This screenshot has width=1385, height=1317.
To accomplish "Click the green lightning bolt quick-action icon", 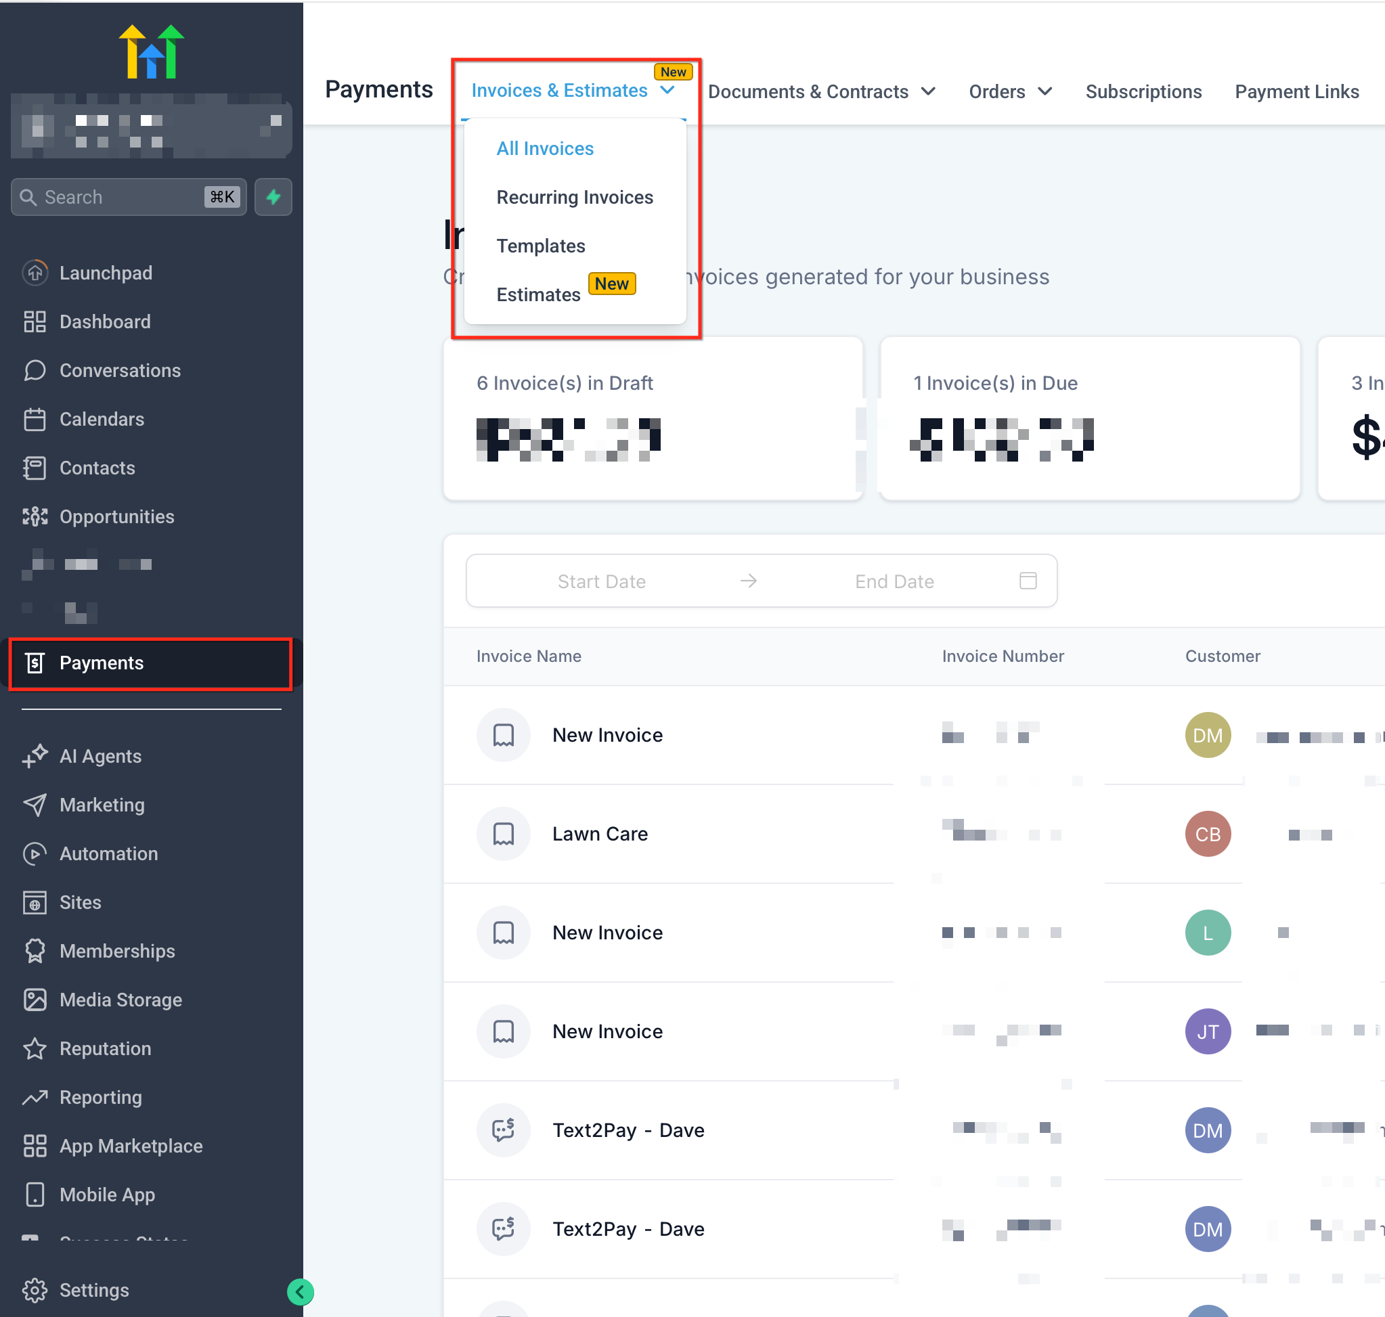I will [x=273, y=197].
